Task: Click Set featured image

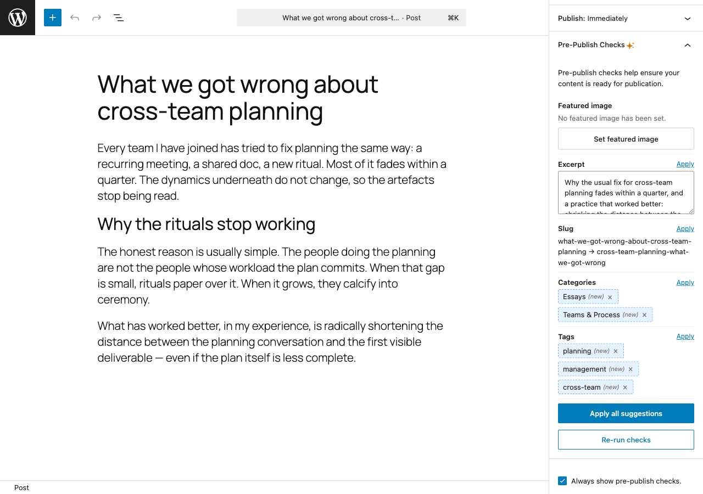Action: tap(626, 138)
